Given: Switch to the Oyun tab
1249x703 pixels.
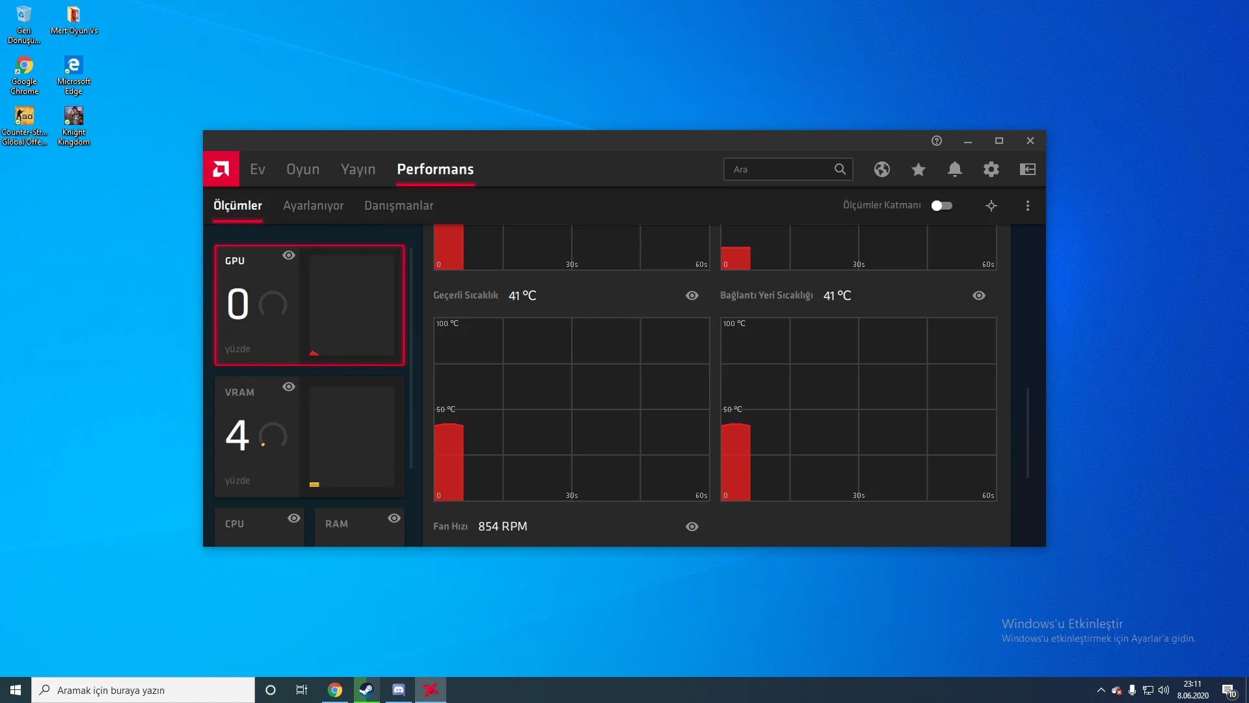Looking at the screenshot, I should pyautogui.click(x=303, y=169).
